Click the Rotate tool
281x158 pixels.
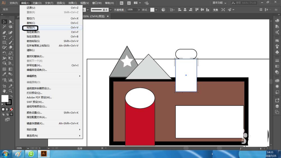pyautogui.click(x=4, y=53)
